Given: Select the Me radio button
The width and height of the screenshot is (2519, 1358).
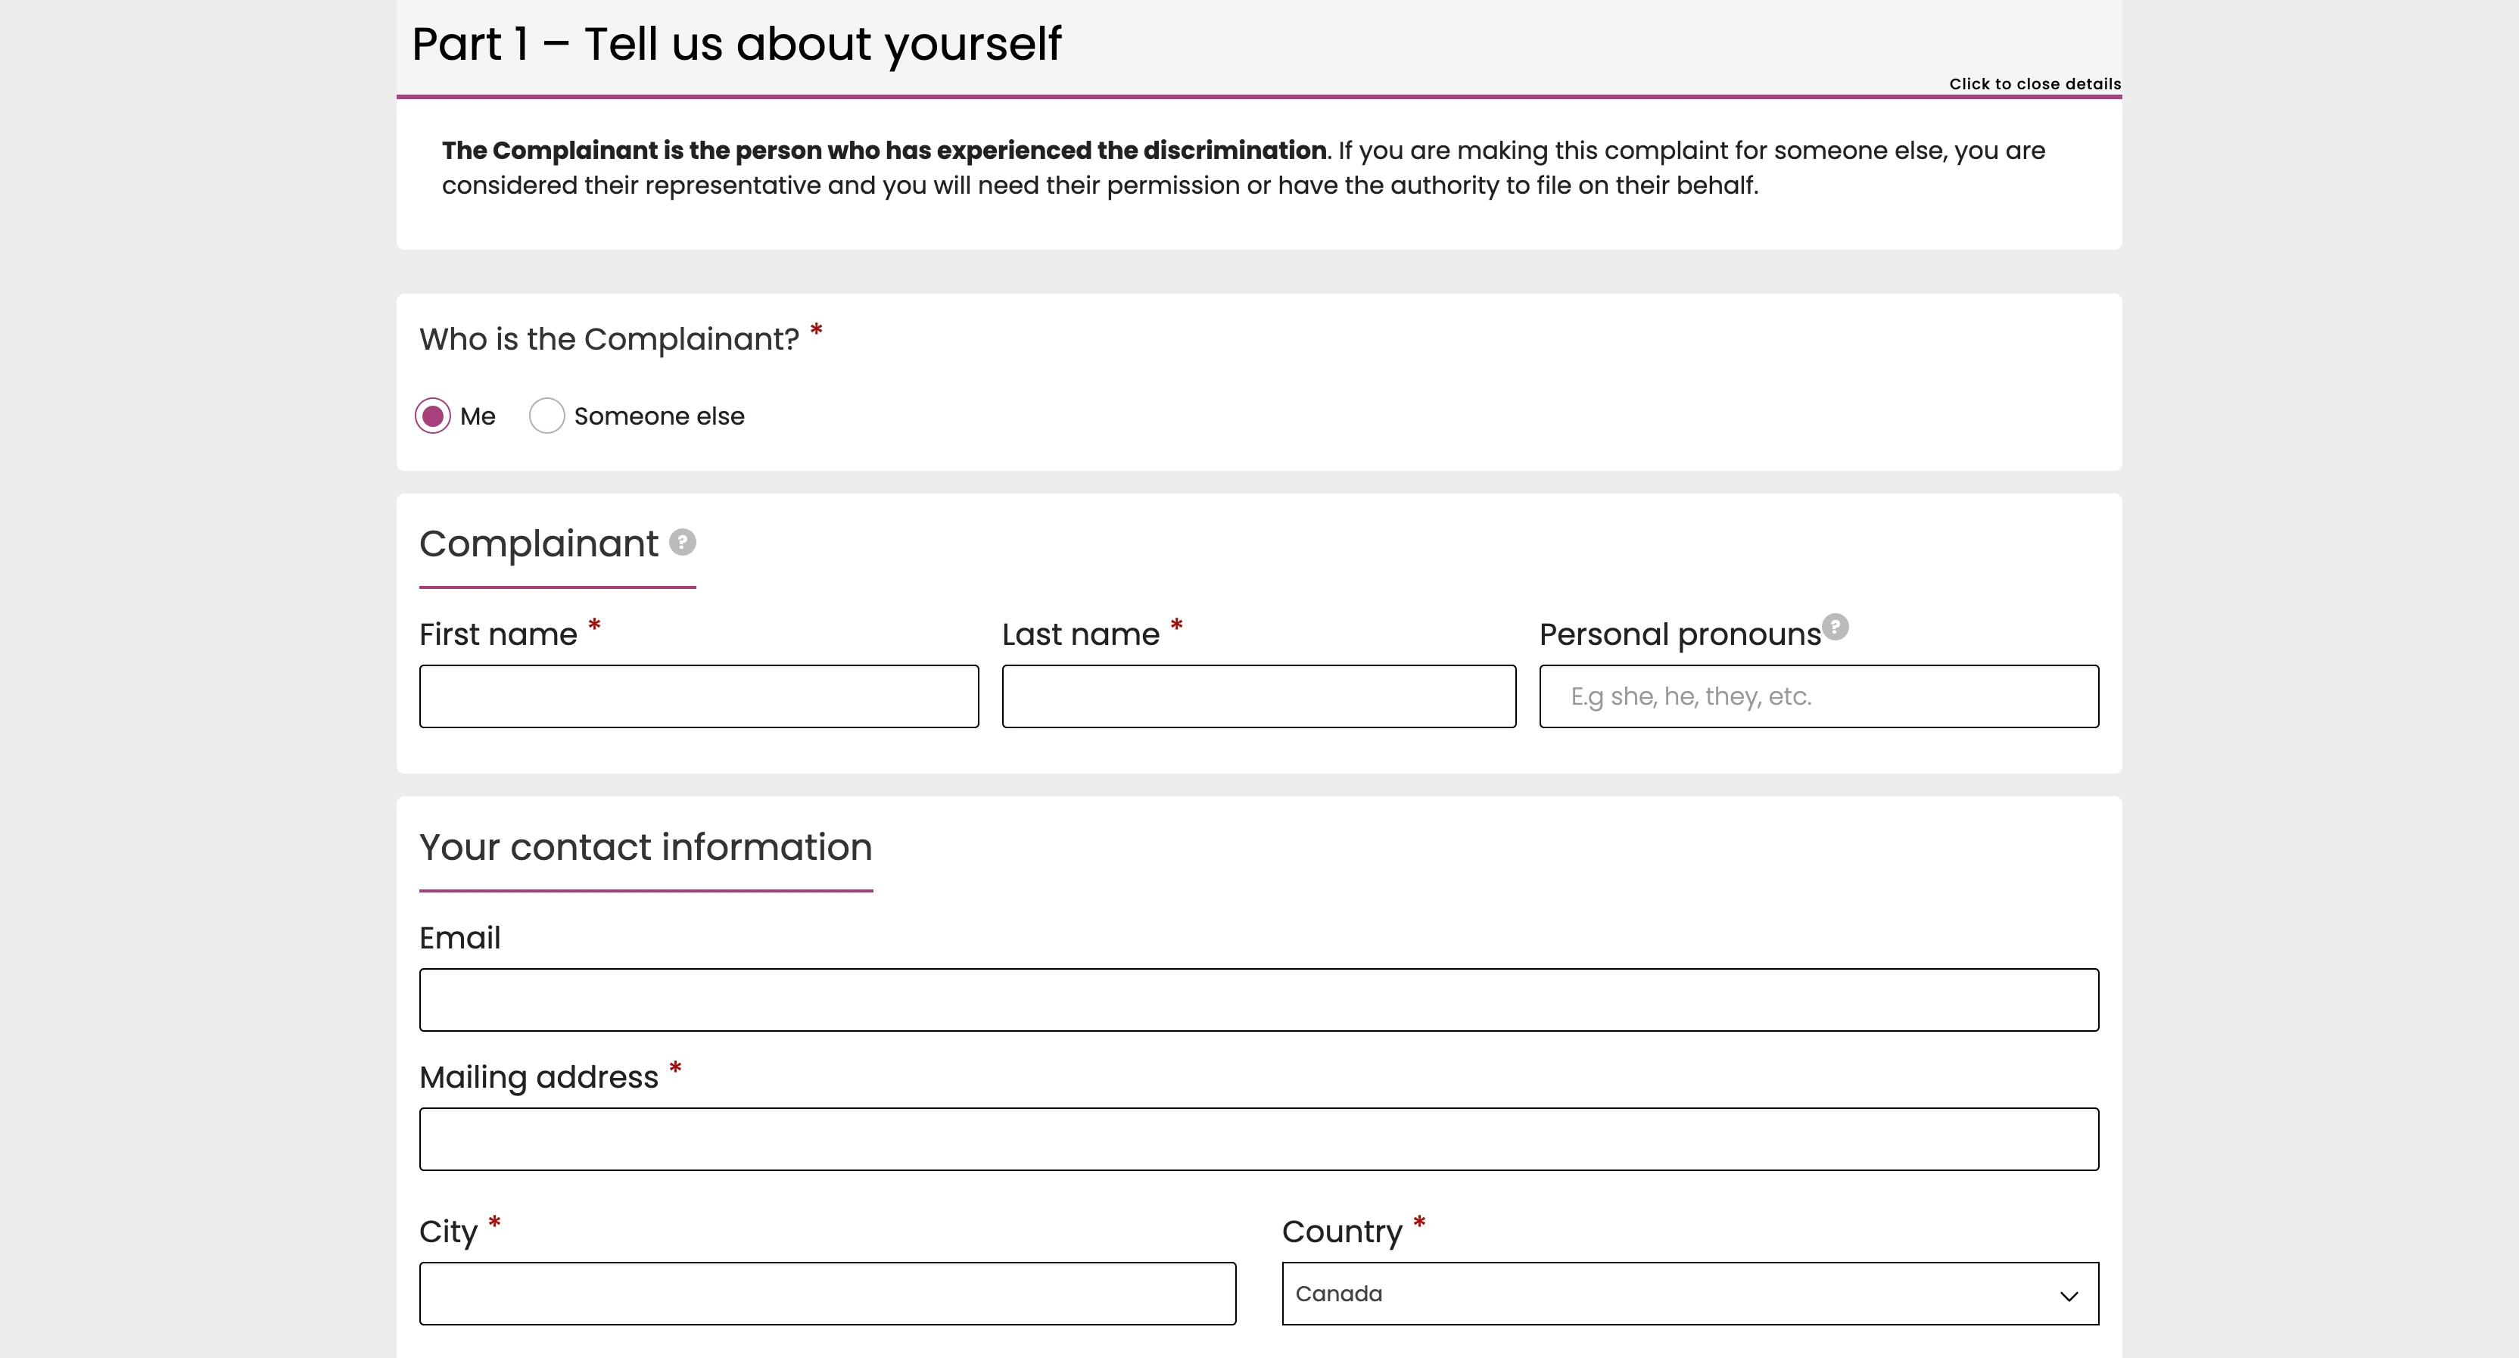Looking at the screenshot, I should (434, 416).
